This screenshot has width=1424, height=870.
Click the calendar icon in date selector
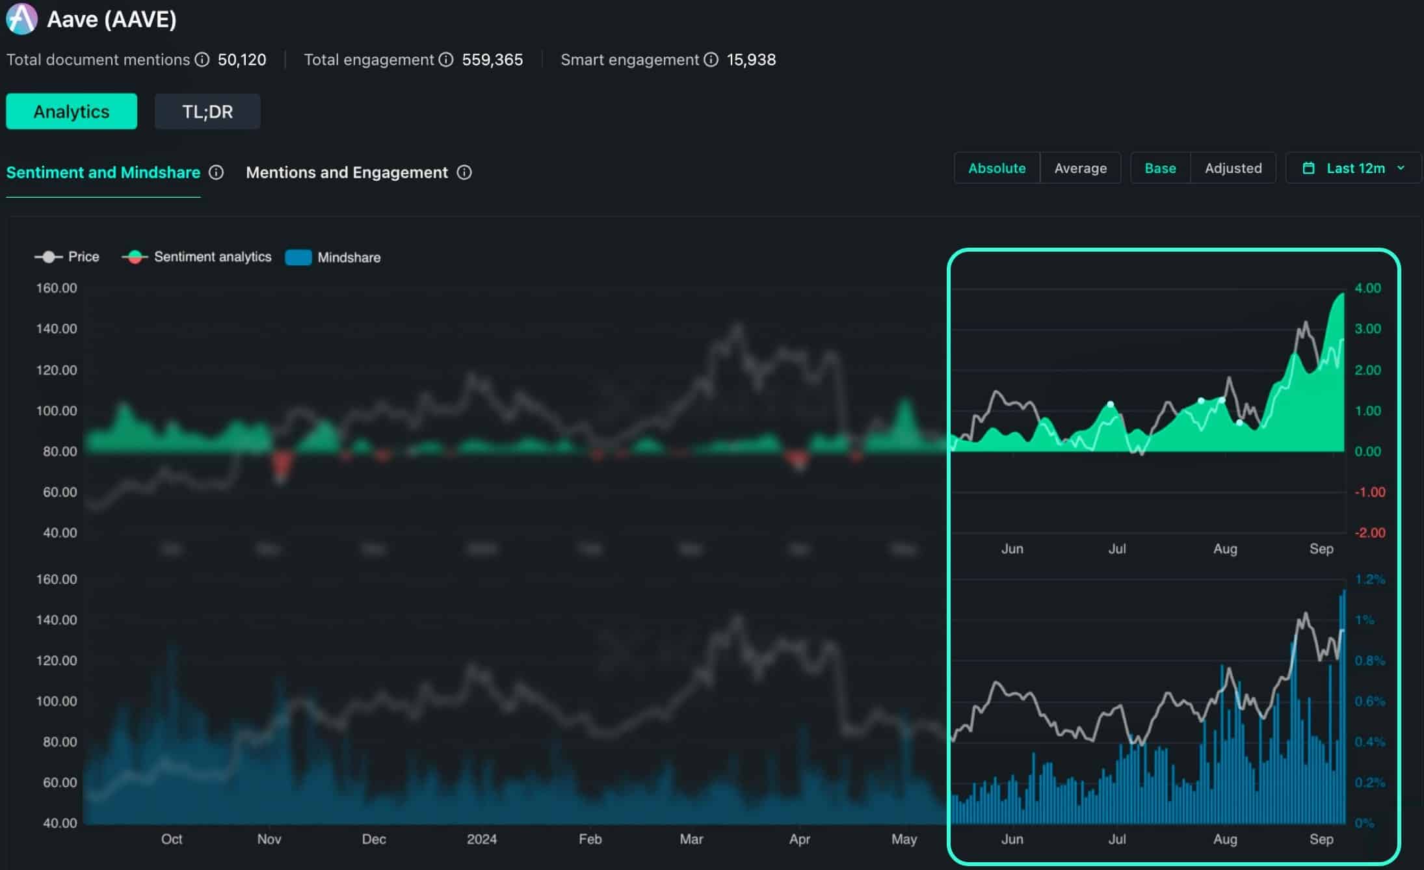(x=1309, y=168)
